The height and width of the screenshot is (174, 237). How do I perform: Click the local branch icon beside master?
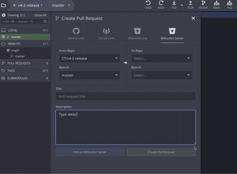(8, 37)
